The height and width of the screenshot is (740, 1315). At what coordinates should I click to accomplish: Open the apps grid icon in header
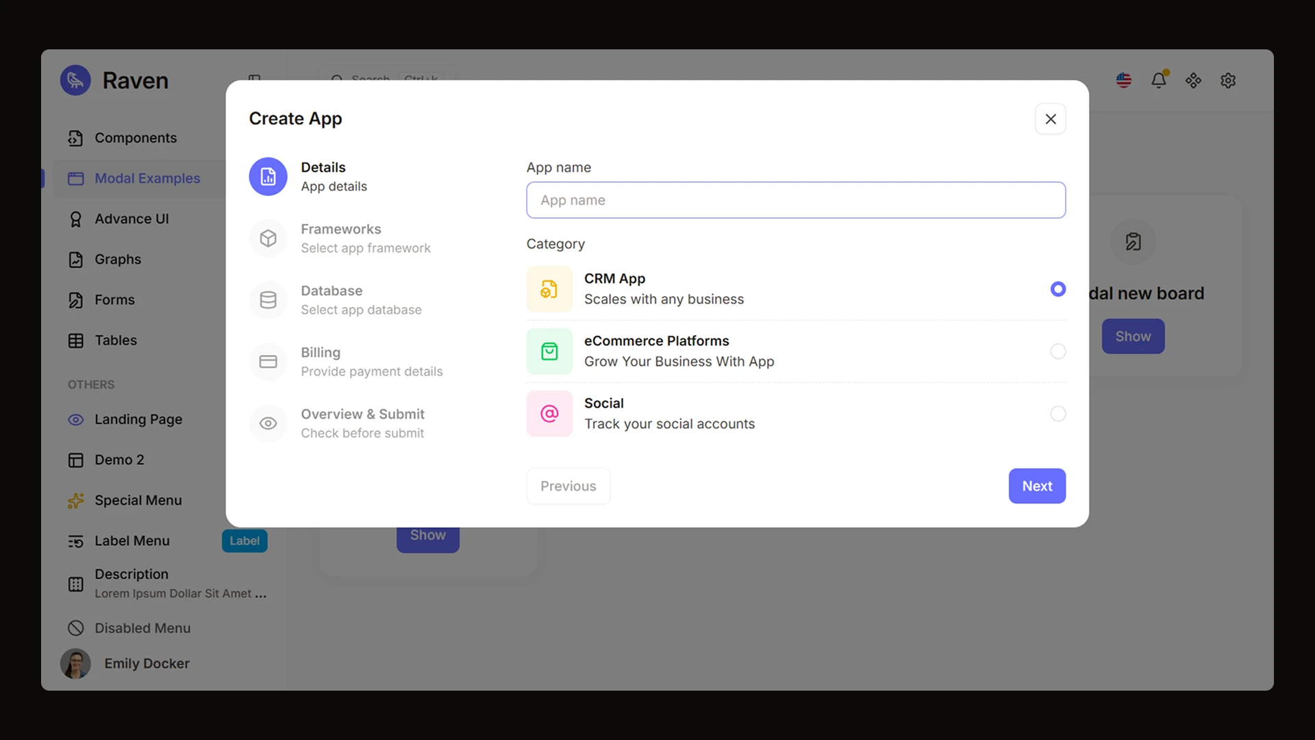tap(1194, 80)
